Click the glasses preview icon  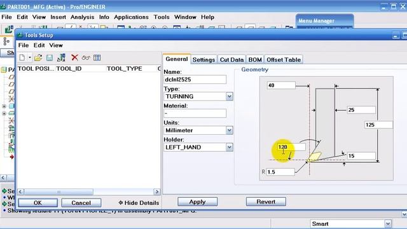[x=86, y=58]
